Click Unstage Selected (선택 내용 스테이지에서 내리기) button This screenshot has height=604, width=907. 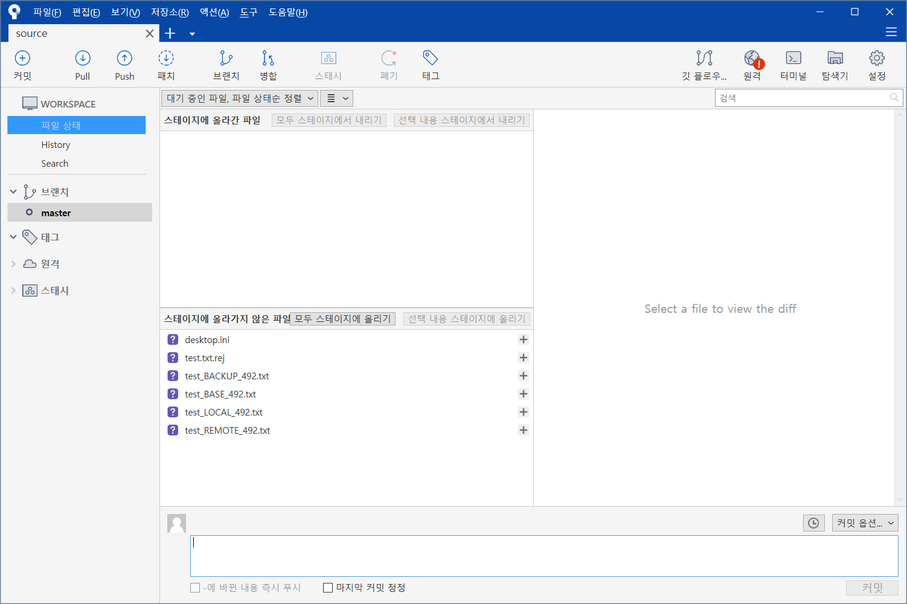[462, 120]
